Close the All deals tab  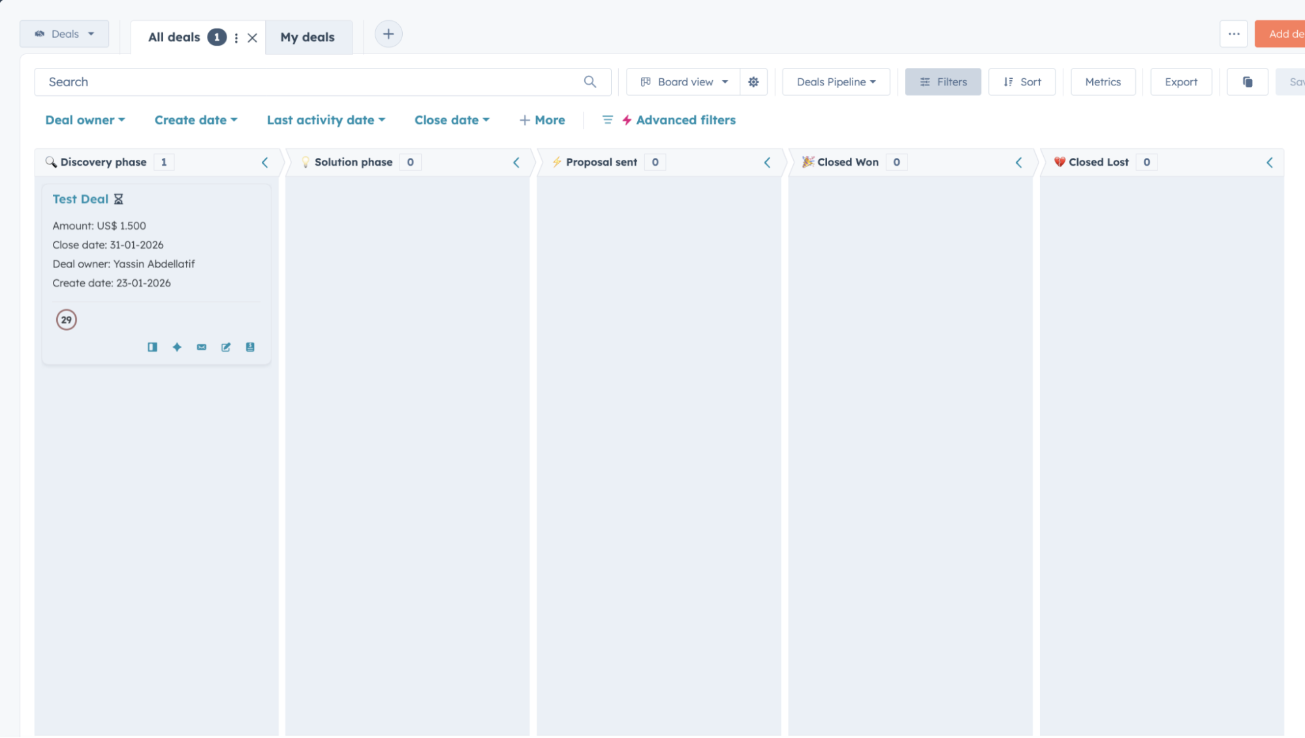pos(253,38)
